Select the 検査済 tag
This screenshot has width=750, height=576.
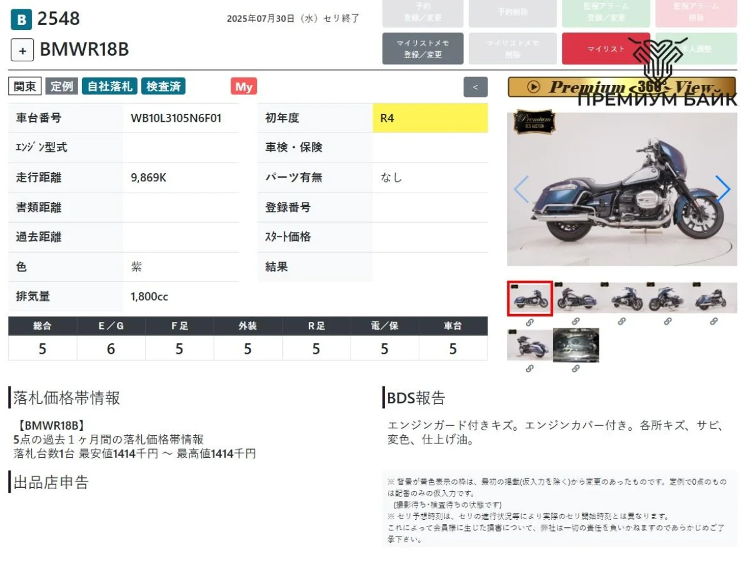(x=163, y=87)
